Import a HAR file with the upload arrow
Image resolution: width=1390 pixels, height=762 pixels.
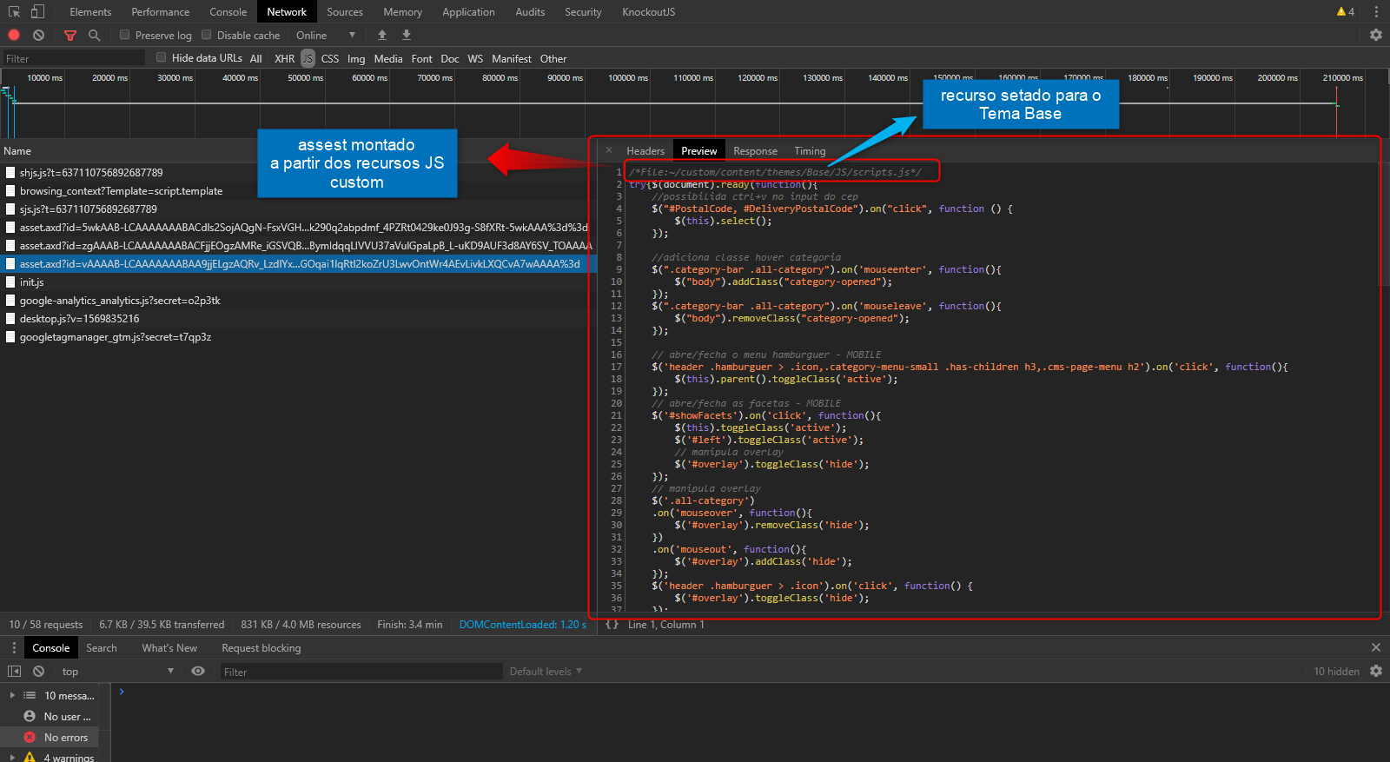(x=382, y=35)
